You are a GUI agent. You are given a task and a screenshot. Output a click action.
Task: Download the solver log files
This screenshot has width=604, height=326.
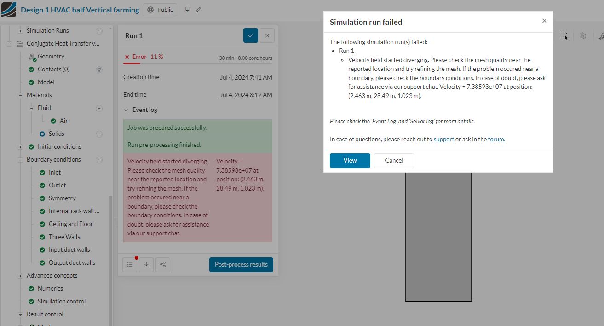[146, 264]
